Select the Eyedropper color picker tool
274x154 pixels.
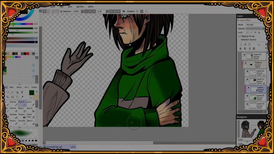click(x=22, y=97)
